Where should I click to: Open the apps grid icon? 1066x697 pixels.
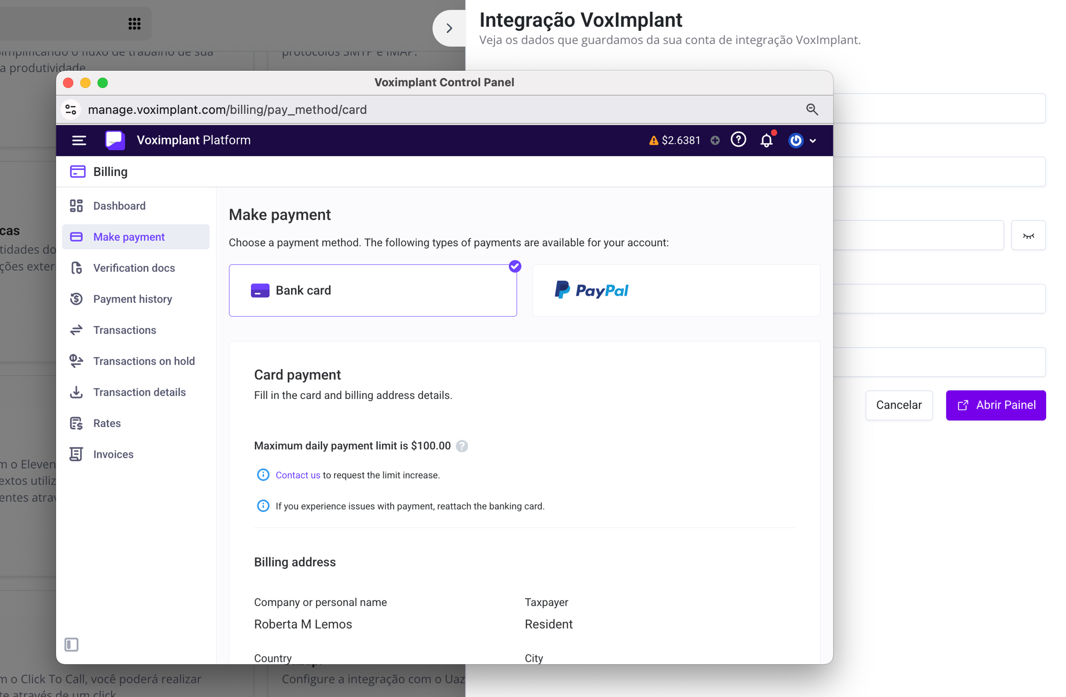click(x=134, y=24)
